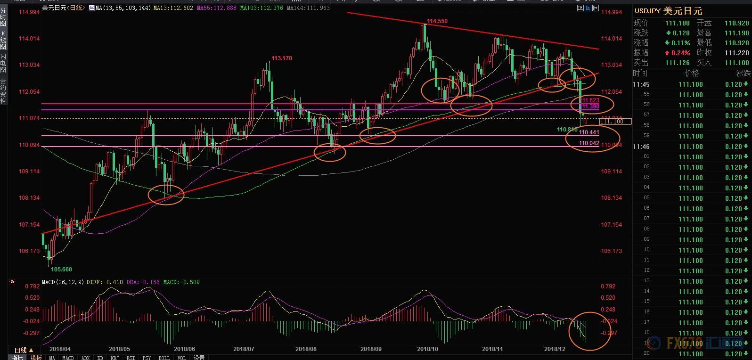Expand the 日线 period selector
The width and height of the screenshot is (752, 360).
tap(24, 350)
